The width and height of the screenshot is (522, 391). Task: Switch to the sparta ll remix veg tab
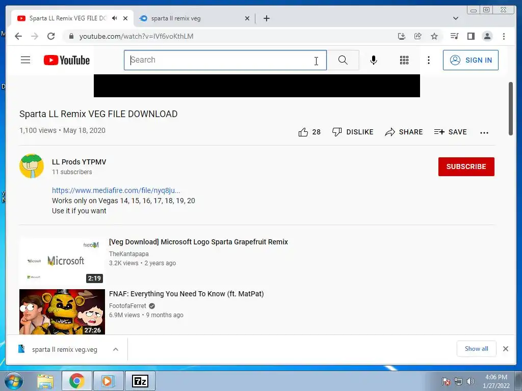(x=194, y=18)
